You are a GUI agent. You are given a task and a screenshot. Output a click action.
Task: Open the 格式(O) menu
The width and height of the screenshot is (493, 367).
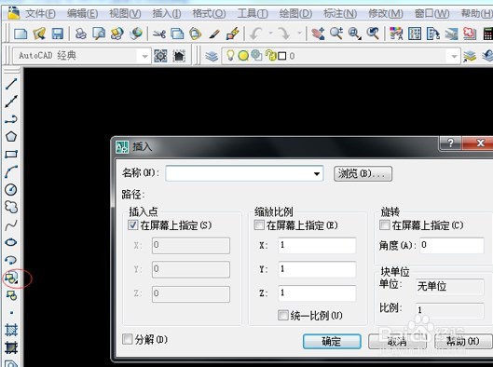(x=209, y=14)
